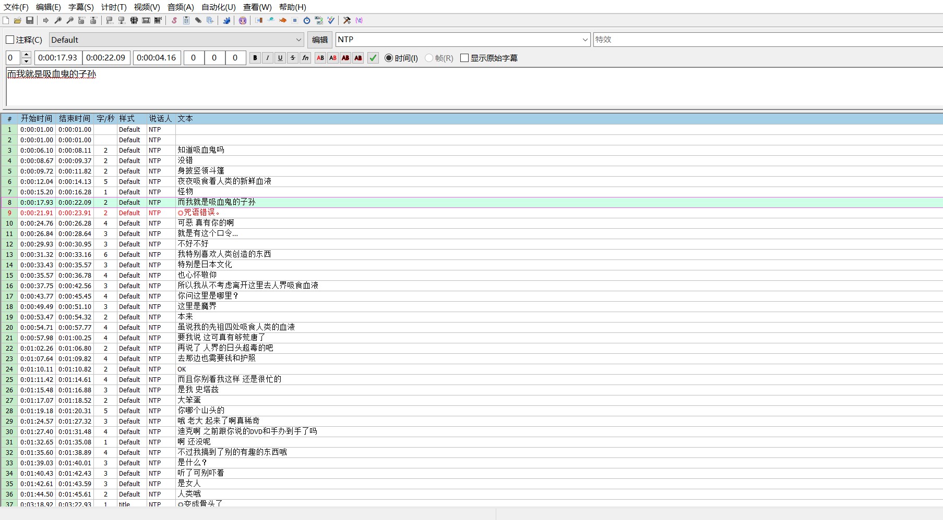
Task: Commit changes with green checkmark button
Action: coord(373,58)
